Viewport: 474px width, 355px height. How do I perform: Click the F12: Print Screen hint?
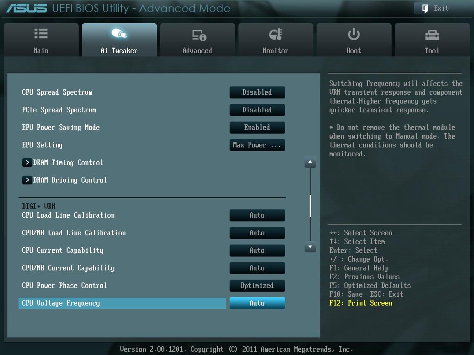coord(361,303)
